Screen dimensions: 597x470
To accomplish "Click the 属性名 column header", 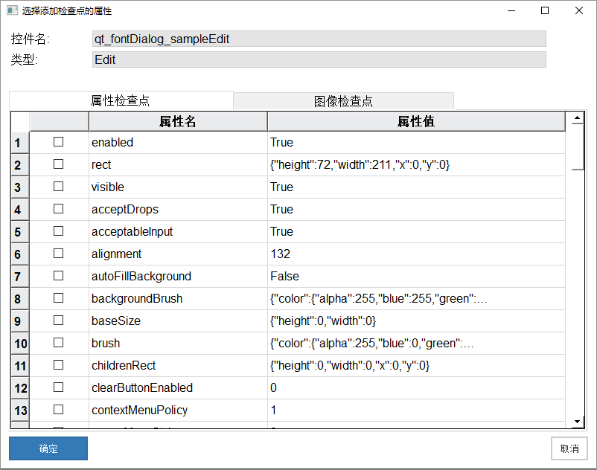I will tap(178, 122).
